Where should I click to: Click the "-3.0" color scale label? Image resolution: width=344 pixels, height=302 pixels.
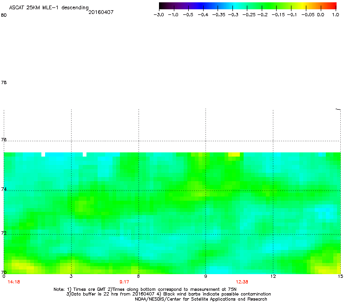tap(159, 15)
